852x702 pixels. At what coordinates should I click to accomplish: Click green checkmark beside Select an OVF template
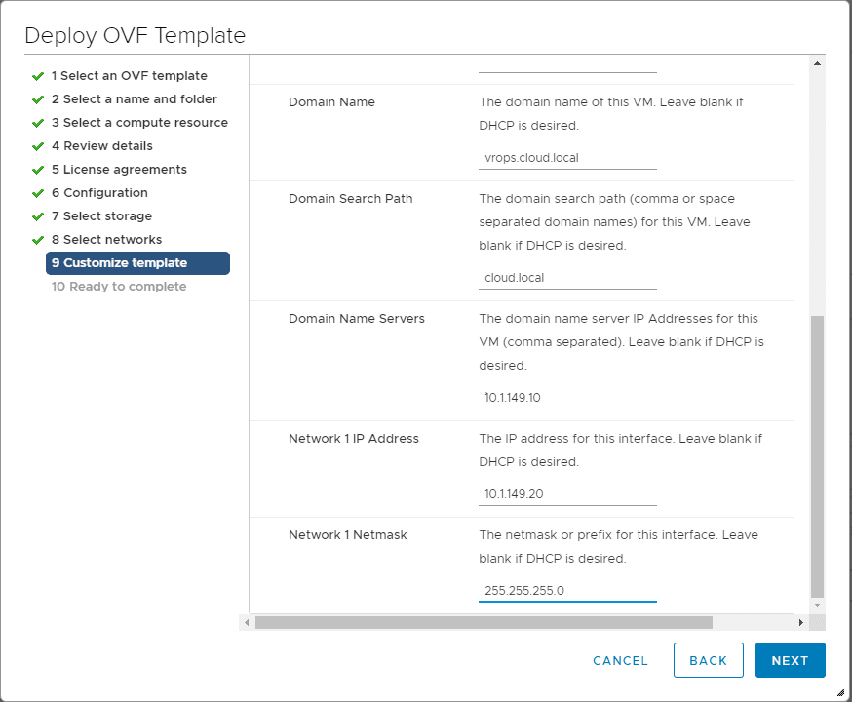(x=38, y=76)
